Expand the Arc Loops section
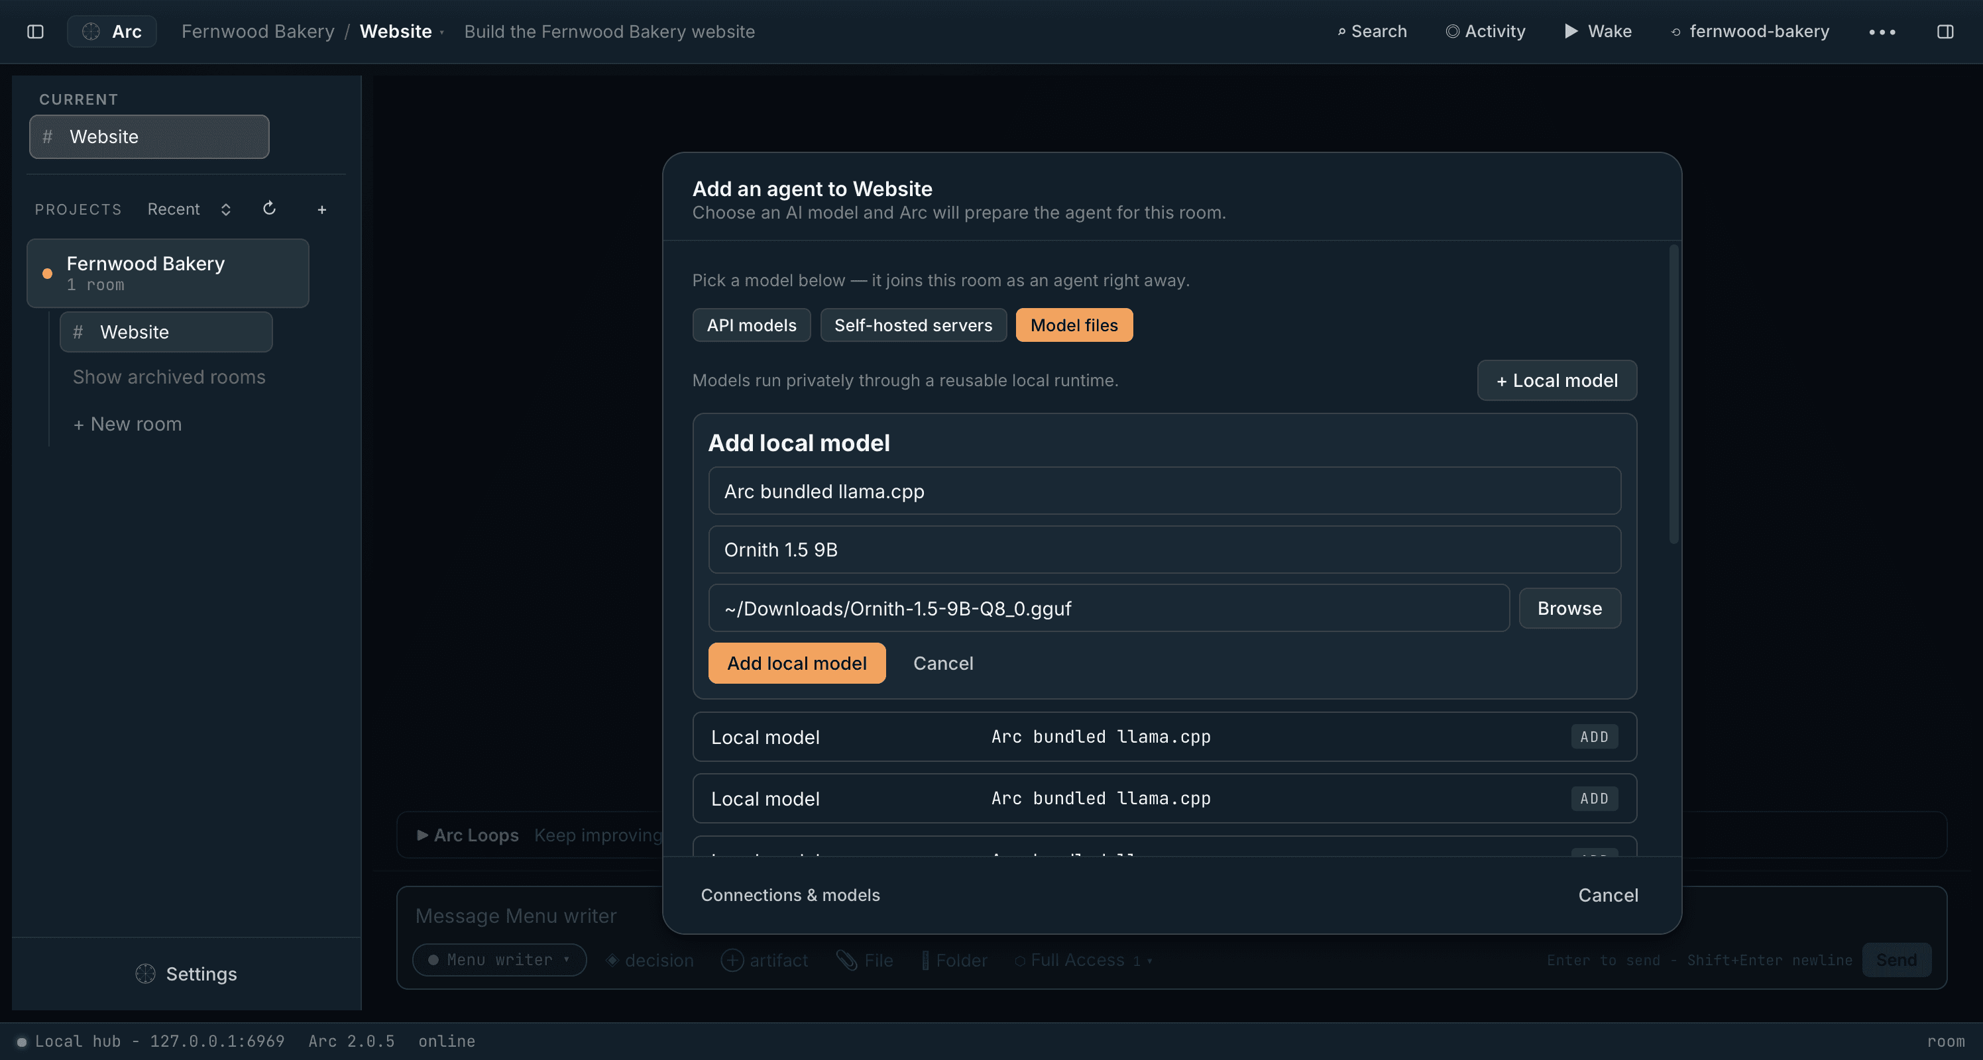The width and height of the screenshot is (1983, 1060). (467, 835)
